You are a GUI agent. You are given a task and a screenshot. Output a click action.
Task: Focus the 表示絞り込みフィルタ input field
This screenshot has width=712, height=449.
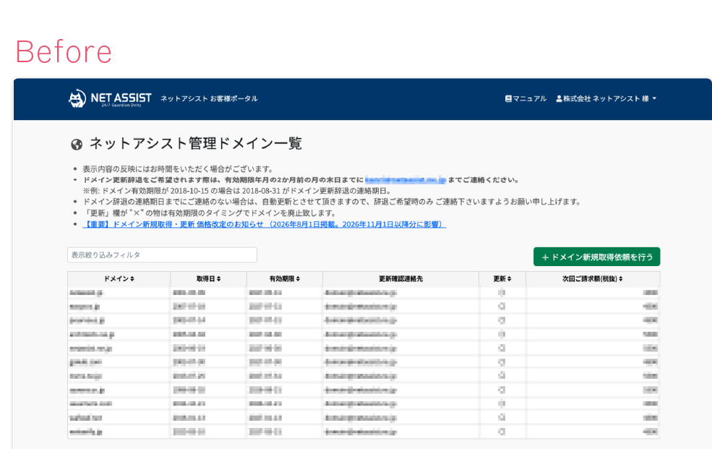162,255
